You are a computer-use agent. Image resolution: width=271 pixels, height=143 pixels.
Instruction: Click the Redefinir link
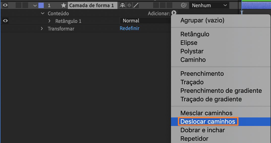point(129,28)
